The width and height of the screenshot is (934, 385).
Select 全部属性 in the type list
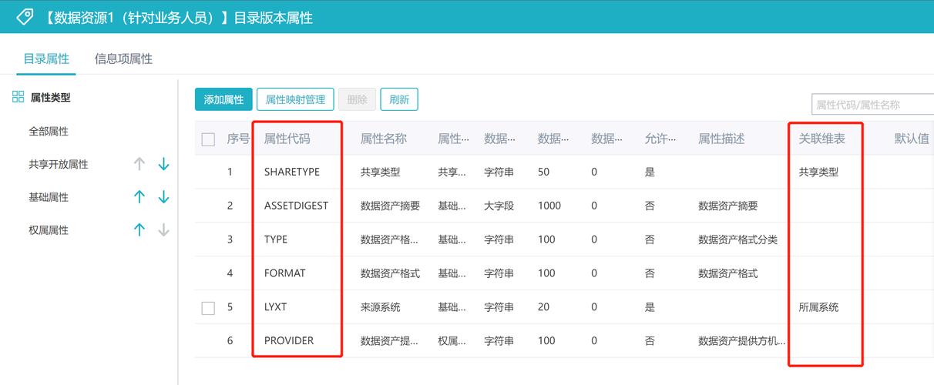click(49, 132)
